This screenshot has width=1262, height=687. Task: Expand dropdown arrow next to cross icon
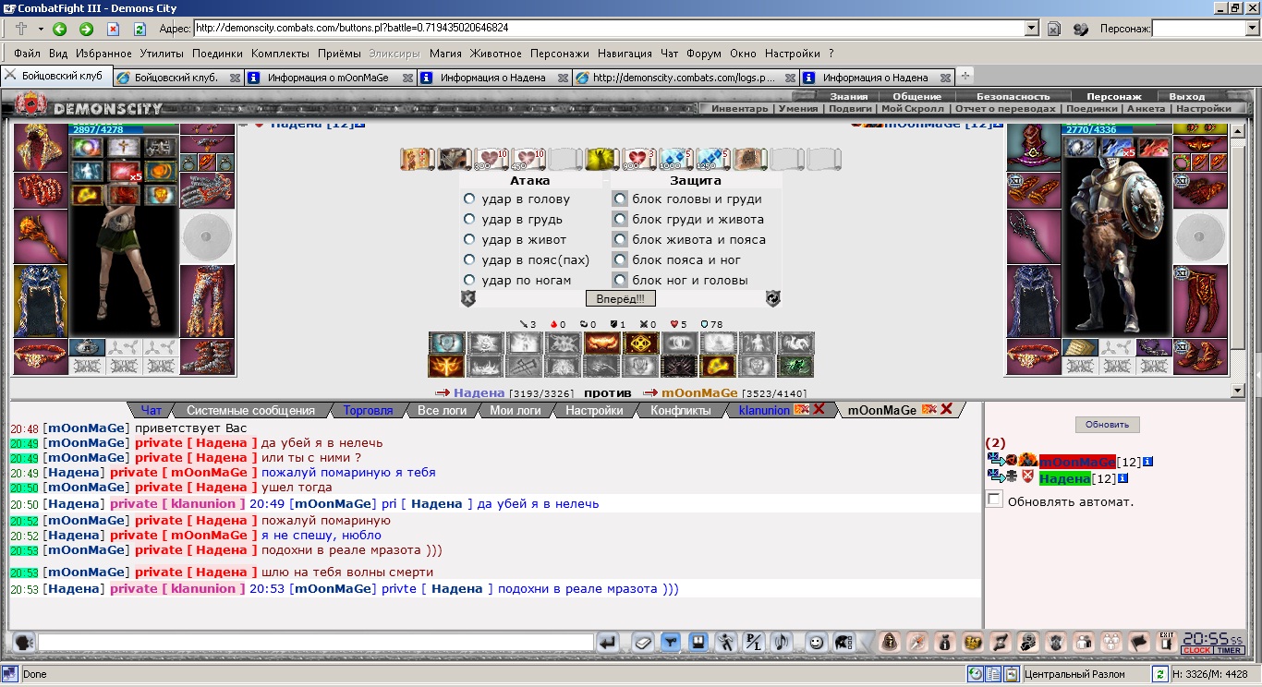(x=40, y=29)
